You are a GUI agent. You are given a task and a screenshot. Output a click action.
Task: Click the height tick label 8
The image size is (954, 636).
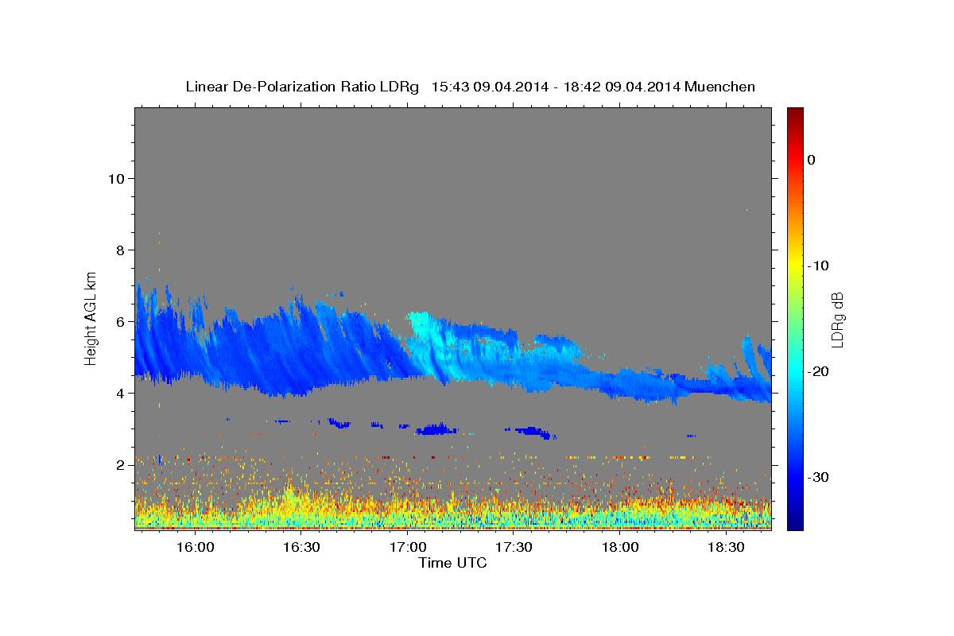pyautogui.click(x=121, y=250)
